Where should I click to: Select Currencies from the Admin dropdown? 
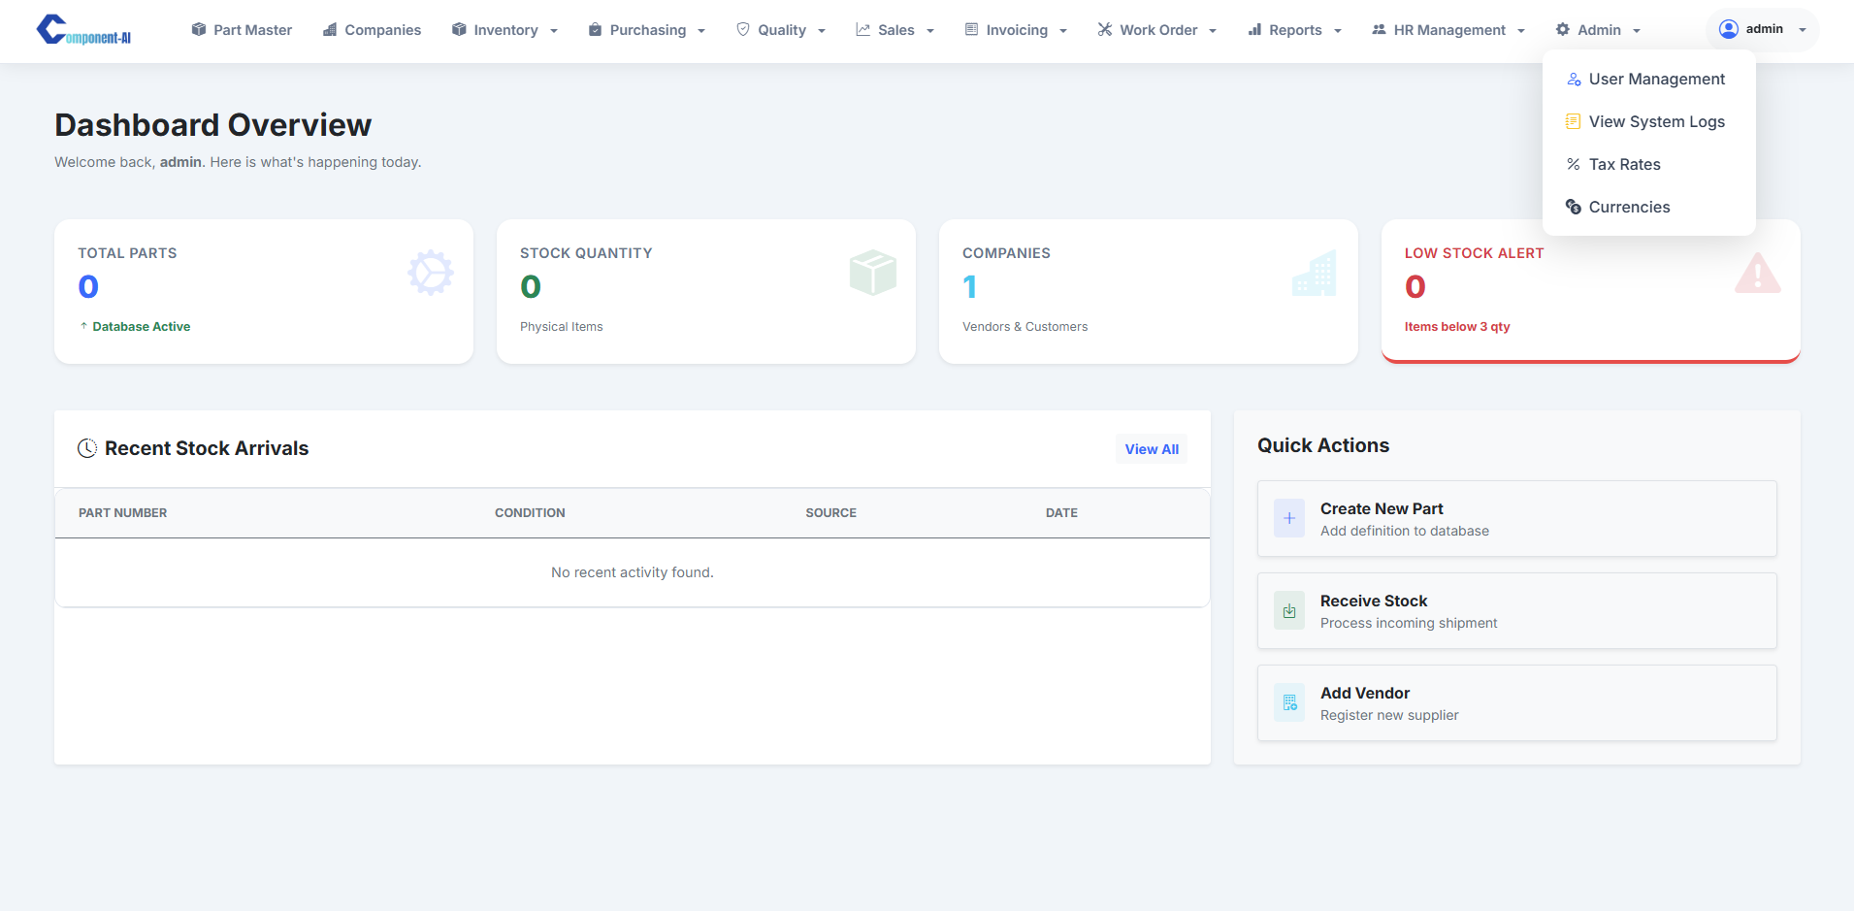[x=1629, y=207]
